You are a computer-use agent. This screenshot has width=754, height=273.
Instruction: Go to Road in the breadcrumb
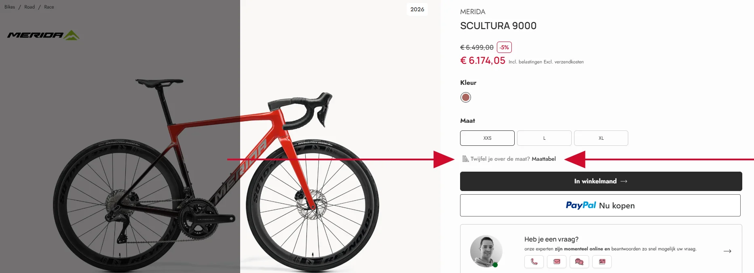30,7
